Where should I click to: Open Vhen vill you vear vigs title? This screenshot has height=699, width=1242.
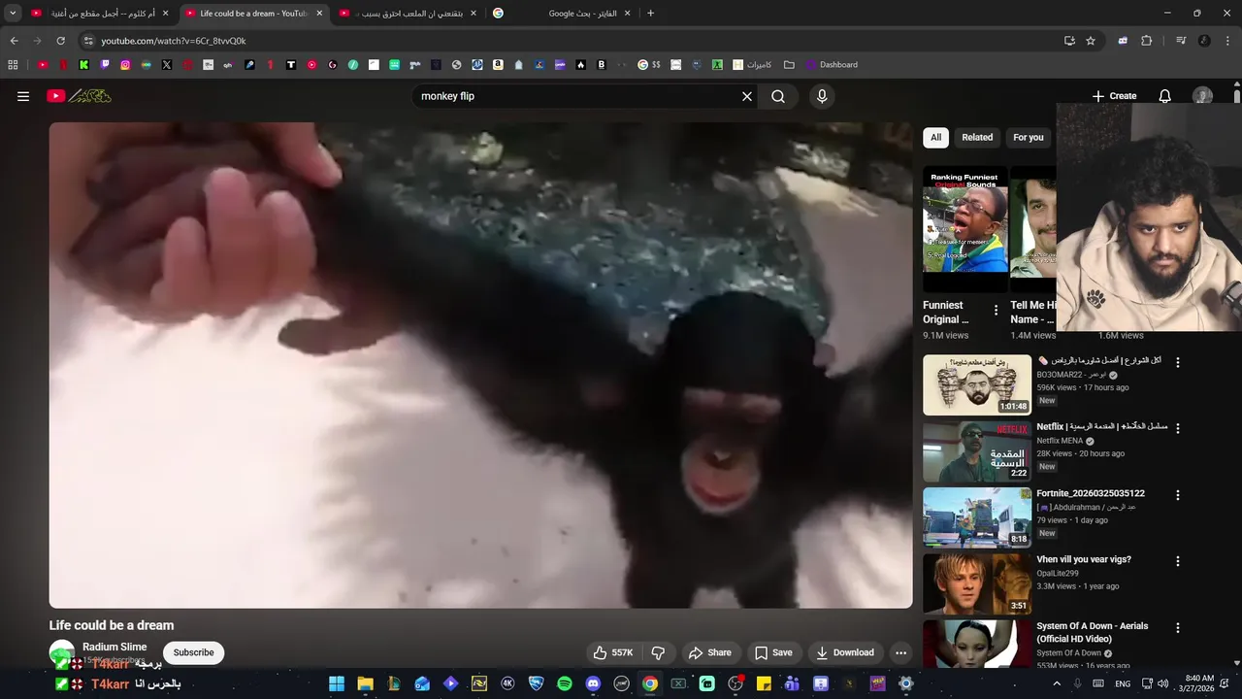[1084, 559]
